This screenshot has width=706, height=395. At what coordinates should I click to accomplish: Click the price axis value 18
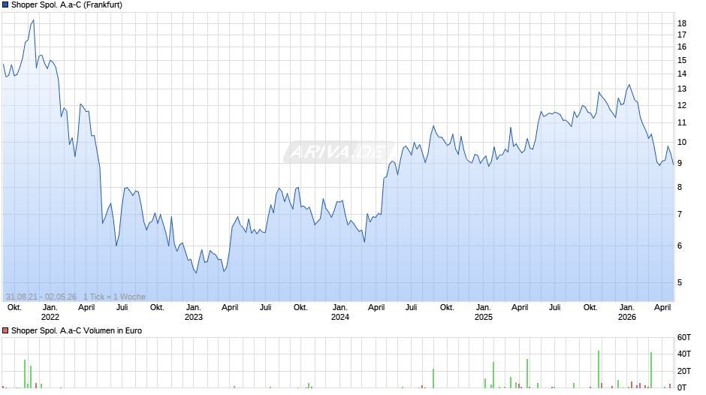(x=682, y=23)
